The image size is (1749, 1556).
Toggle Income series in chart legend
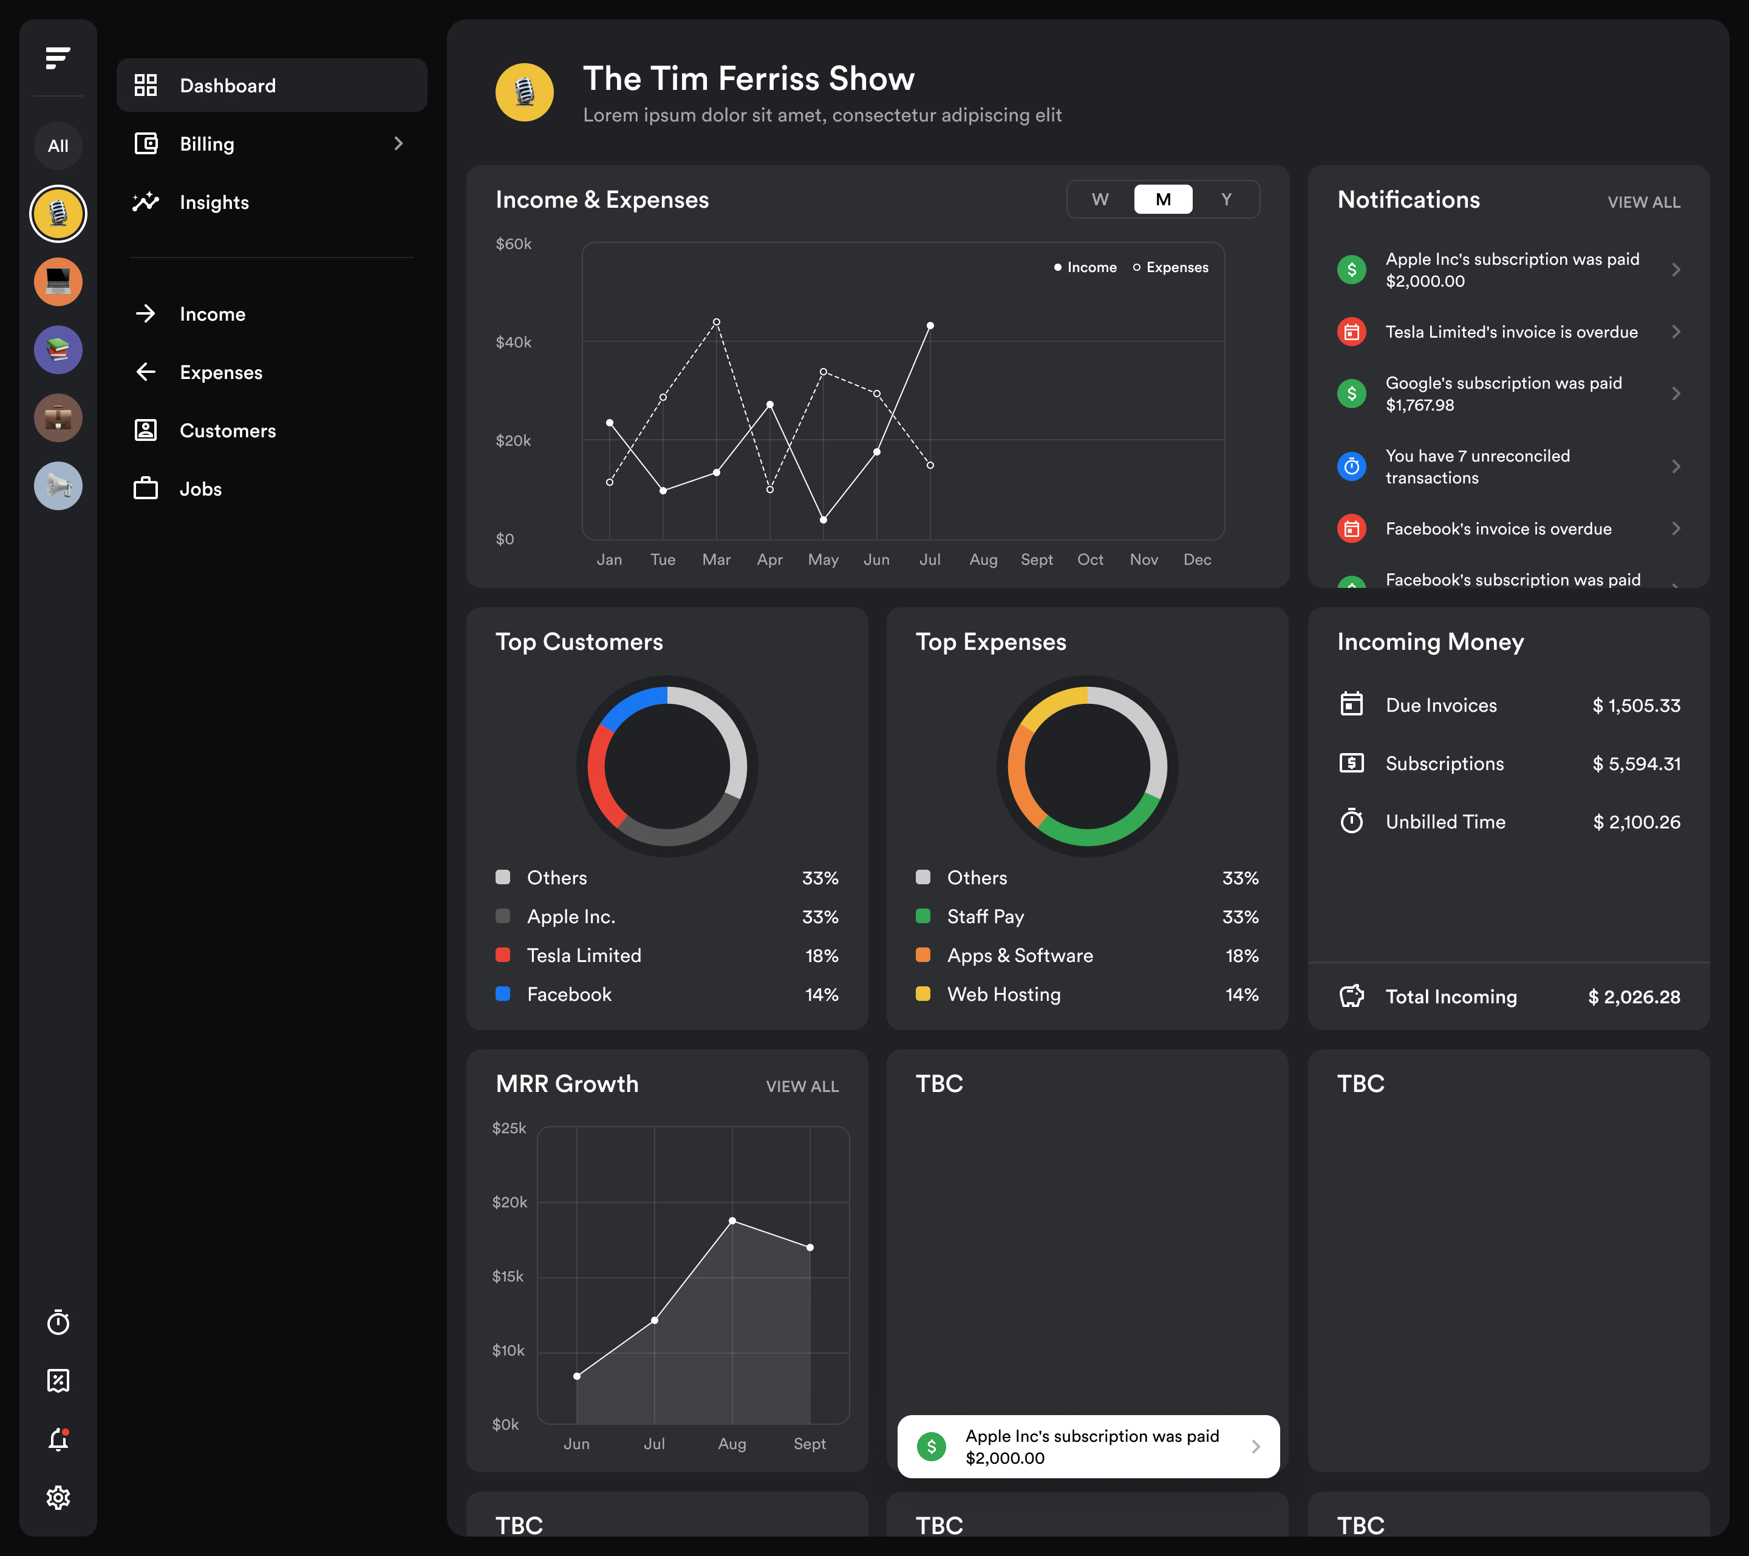1085,267
